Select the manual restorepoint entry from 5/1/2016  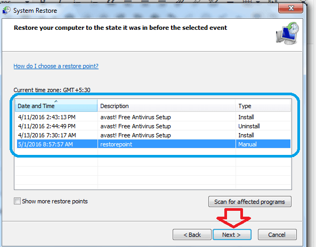pos(153,144)
